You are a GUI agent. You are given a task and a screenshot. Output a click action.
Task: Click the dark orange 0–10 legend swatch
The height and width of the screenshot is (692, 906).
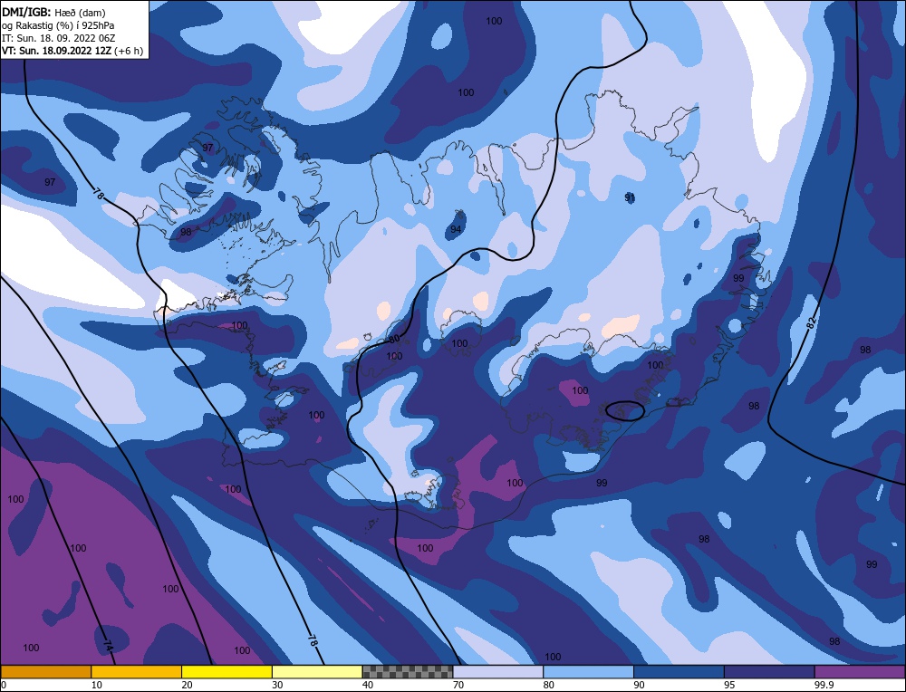tap(45, 671)
